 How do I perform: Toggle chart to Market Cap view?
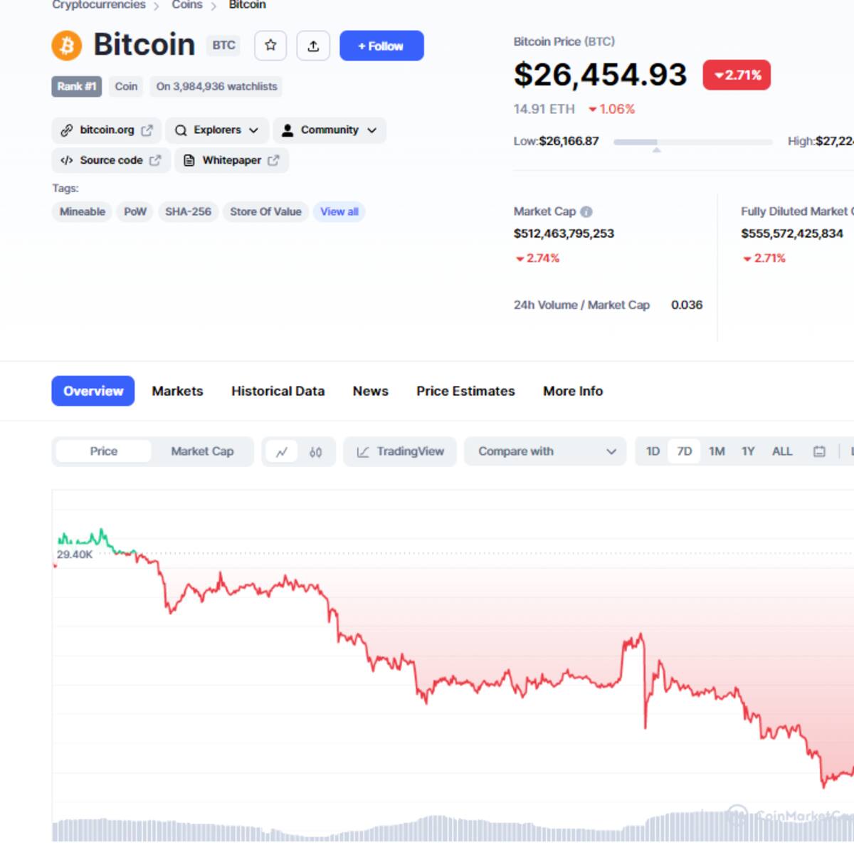(202, 451)
